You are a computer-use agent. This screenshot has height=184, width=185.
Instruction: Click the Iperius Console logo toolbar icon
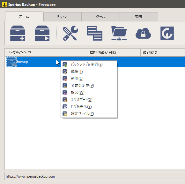pyautogui.click(x=167, y=33)
